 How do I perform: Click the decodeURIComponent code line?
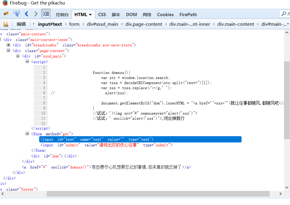(156, 83)
